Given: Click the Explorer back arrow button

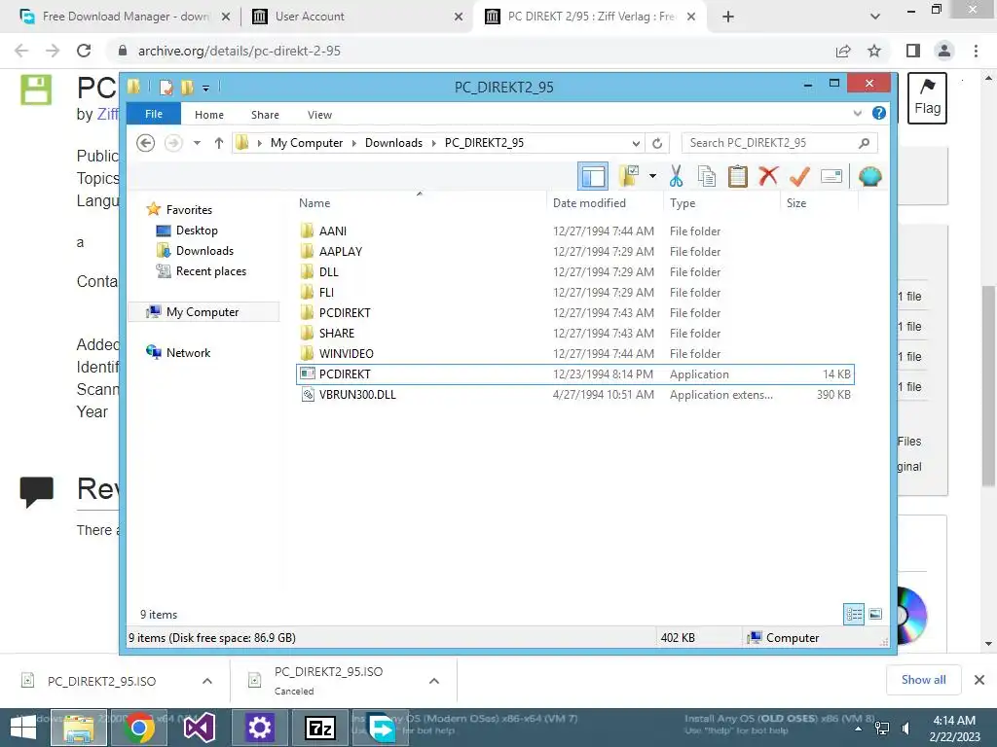Looking at the screenshot, I should [x=146, y=143].
